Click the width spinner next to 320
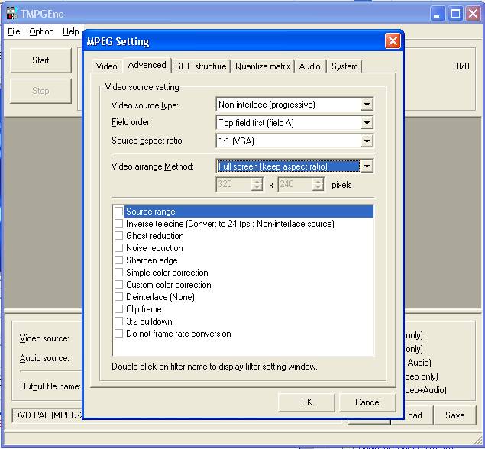 coord(257,184)
